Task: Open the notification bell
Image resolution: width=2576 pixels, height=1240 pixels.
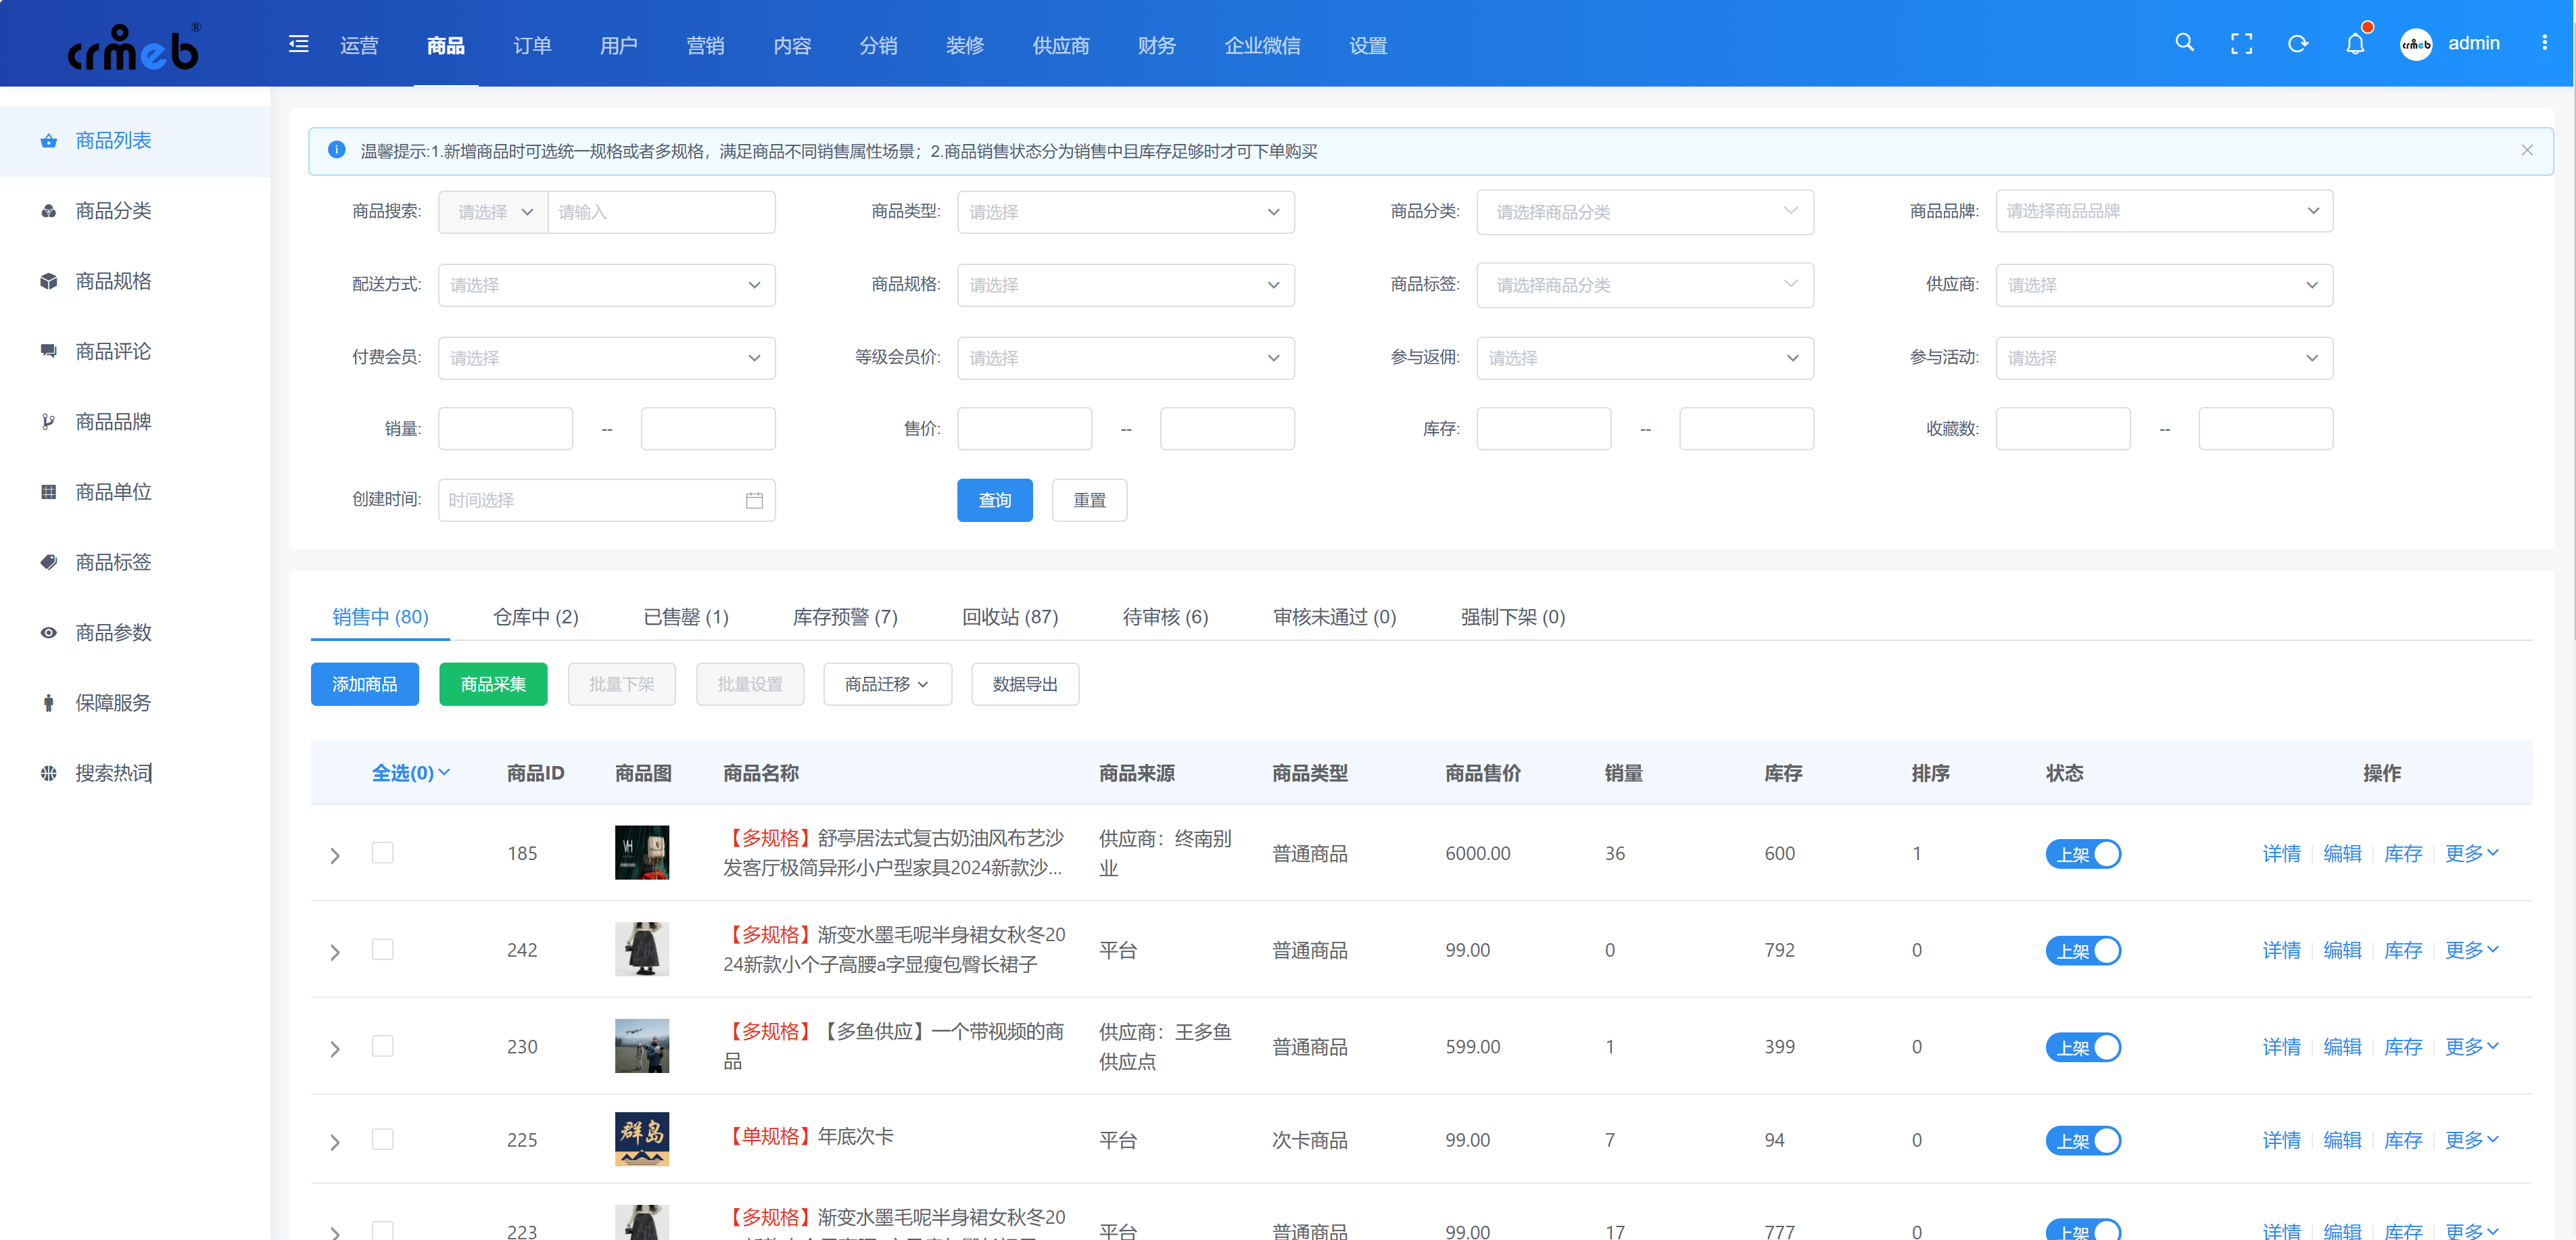Action: (x=2355, y=44)
